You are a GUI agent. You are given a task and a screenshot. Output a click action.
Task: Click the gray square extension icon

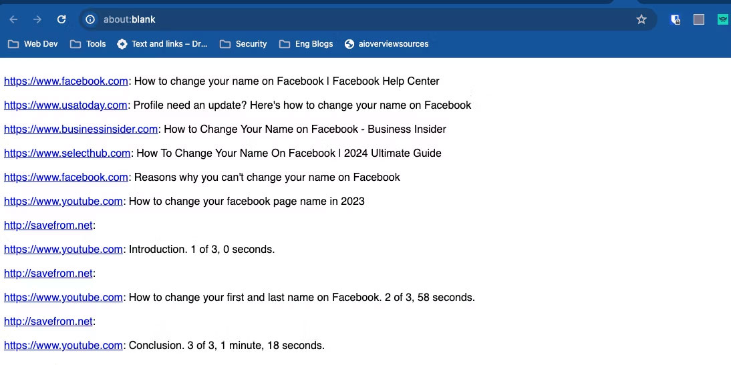click(x=699, y=19)
